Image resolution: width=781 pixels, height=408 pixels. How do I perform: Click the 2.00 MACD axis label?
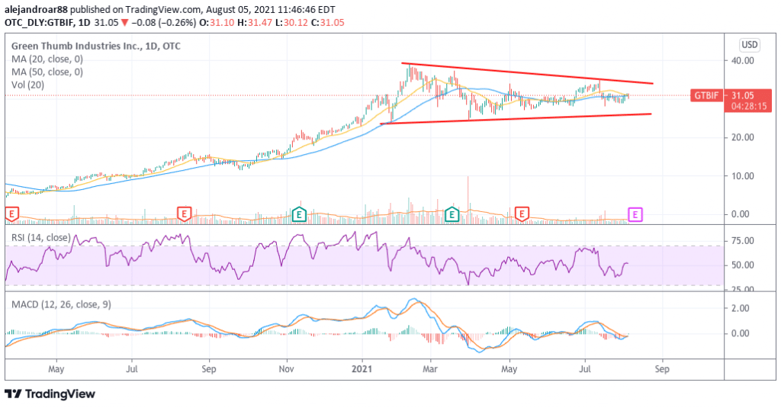740,308
